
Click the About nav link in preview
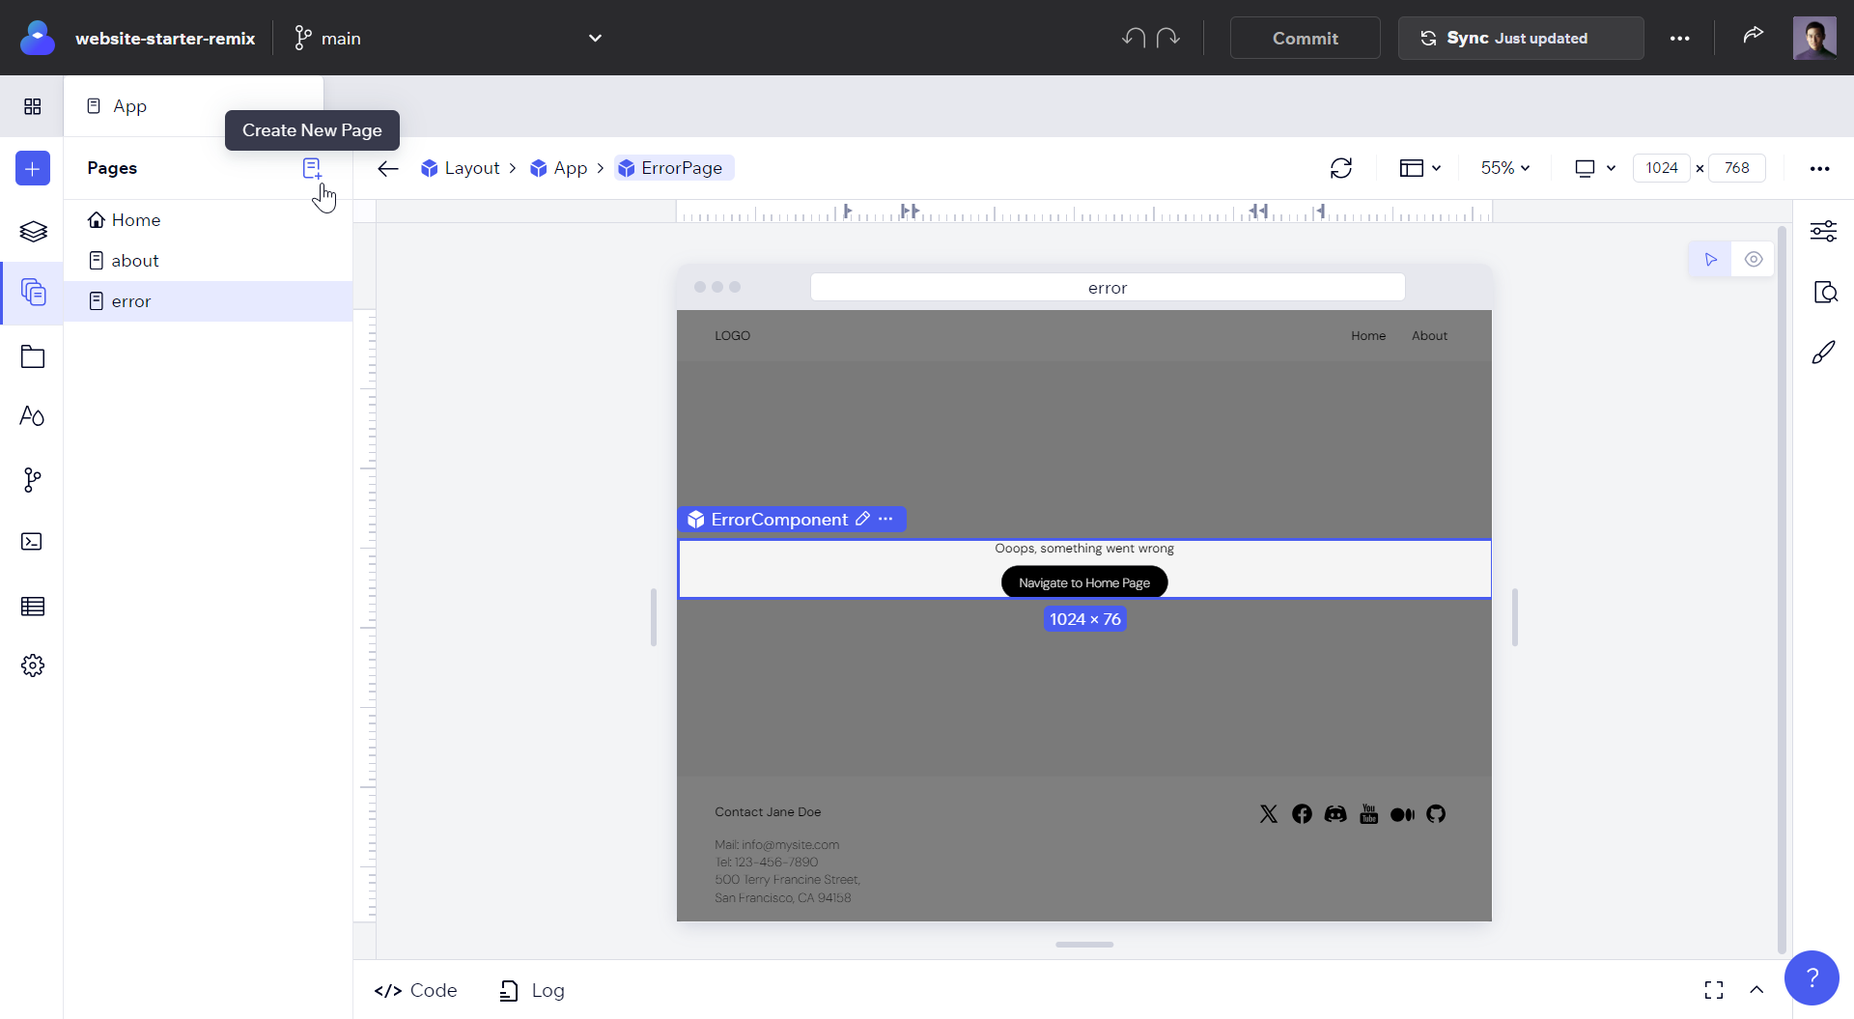(1429, 336)
